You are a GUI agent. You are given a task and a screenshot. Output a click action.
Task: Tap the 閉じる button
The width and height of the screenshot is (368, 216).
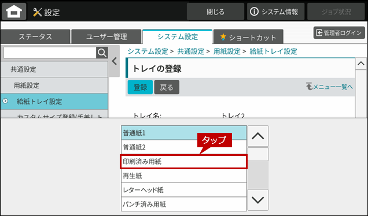[x=215, y=12]
